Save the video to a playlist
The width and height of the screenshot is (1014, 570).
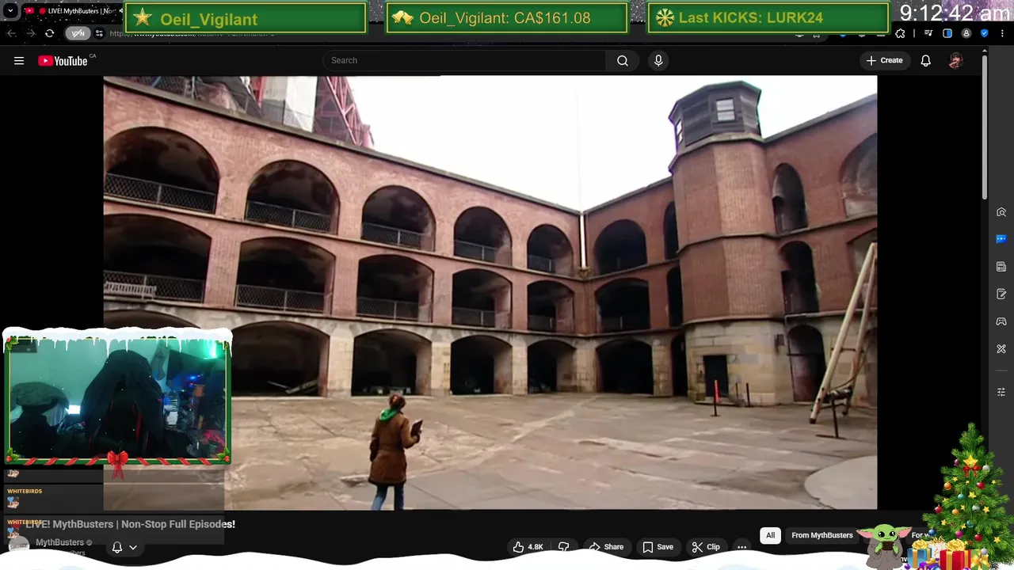(x=658, y=547)
